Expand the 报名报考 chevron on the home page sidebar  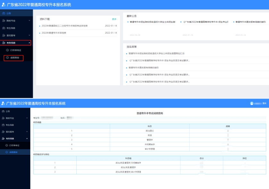pos(29,35)
